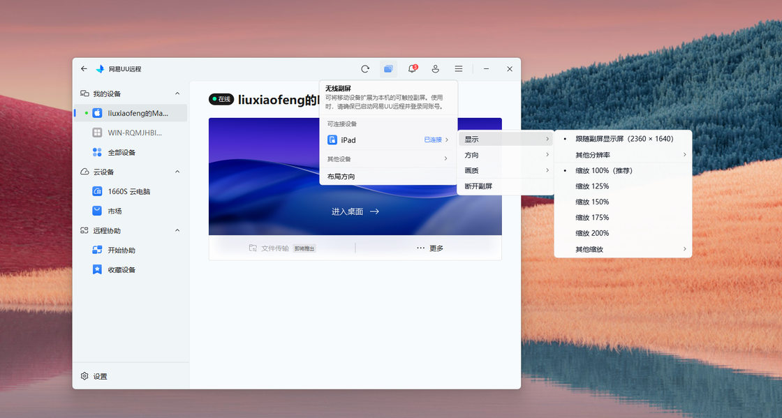This screenshot has width=782, height=418.
Task: Collapse the 远程协助 section chevron
Action: tap(177, 231)
